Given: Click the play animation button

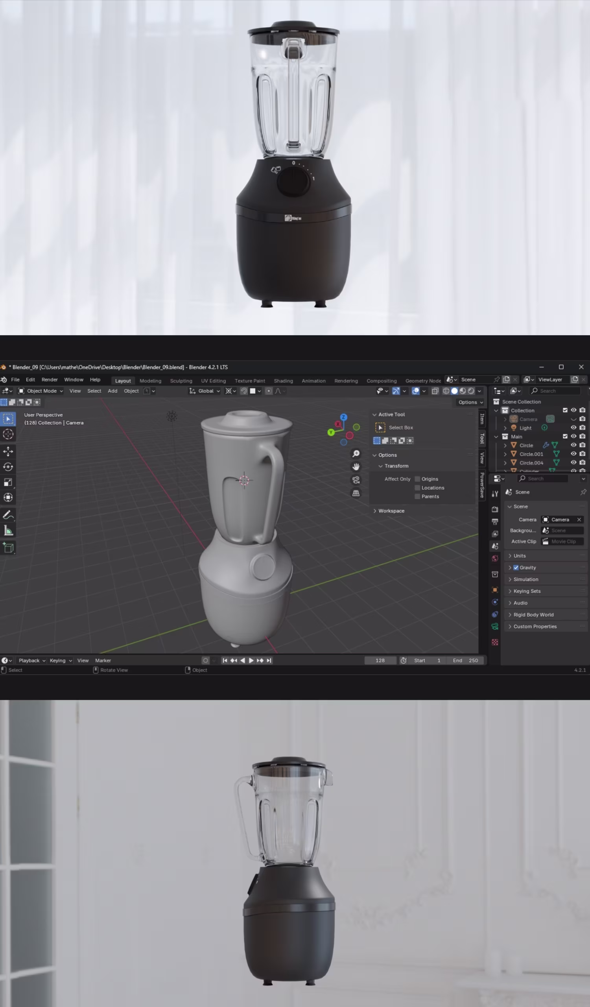Looking at the screenshot, I should coord(251,660).
